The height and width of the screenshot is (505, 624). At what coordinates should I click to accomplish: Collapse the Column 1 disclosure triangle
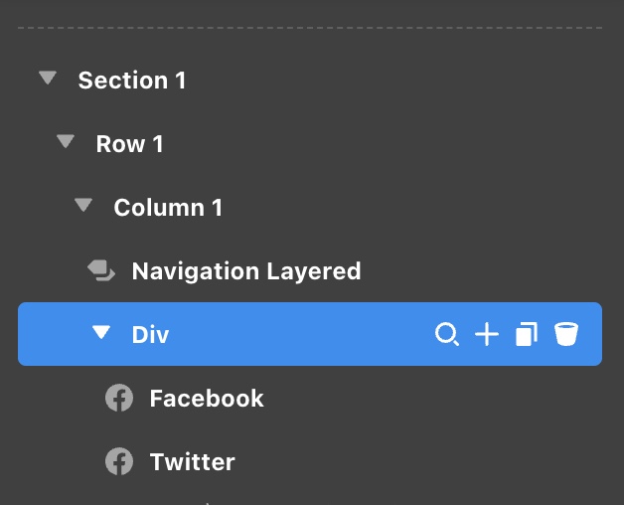[x=83, y=206]
